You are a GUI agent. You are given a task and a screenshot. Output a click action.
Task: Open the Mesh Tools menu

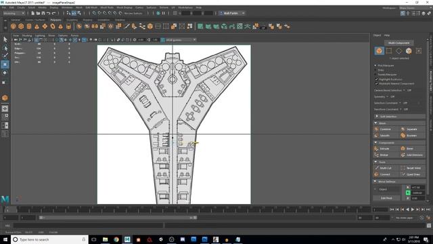point(107,7)
